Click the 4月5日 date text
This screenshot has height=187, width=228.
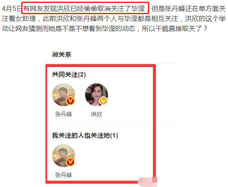[x=12, y=9]
